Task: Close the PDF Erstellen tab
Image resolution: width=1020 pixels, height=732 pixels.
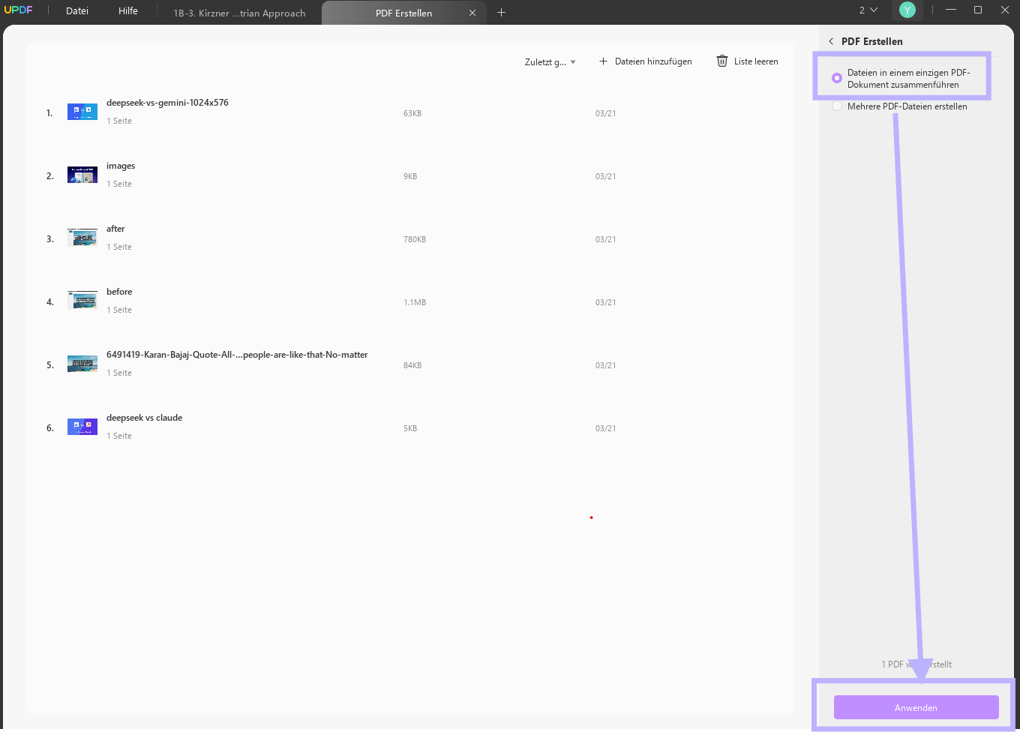Action: tap(472, 13)
